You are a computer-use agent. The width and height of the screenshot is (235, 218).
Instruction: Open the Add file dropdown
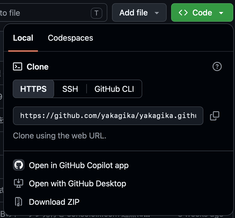139,13
